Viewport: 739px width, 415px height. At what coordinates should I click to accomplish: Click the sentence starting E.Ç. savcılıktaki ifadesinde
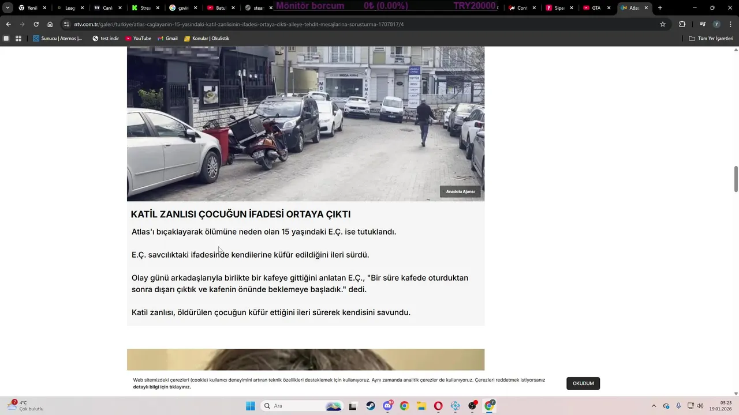pos(250,255)
